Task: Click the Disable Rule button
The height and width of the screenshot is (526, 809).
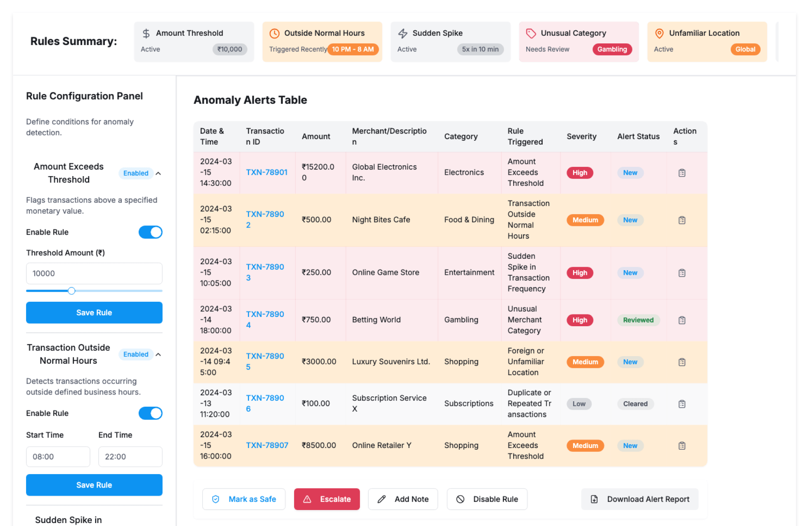Action: point(487,499)
